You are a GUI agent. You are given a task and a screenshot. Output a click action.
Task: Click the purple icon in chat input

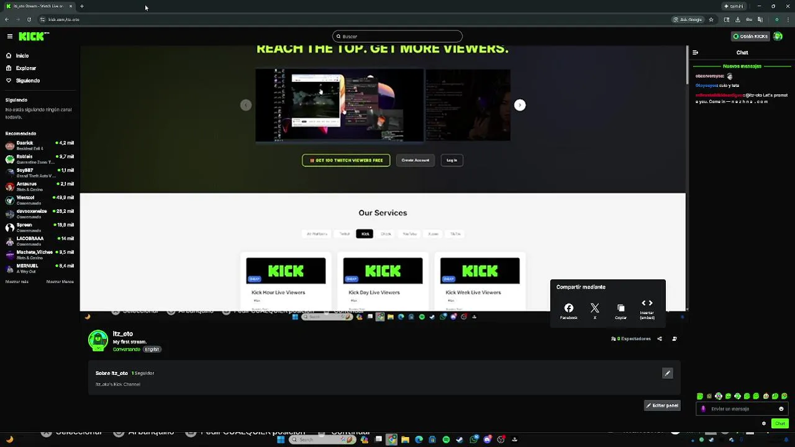coord(703,409)
